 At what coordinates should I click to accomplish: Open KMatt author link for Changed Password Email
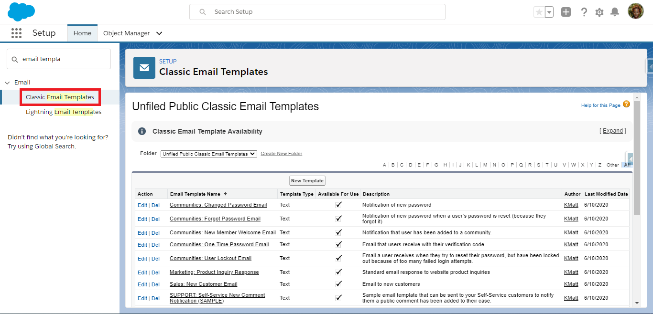[571, 205]
